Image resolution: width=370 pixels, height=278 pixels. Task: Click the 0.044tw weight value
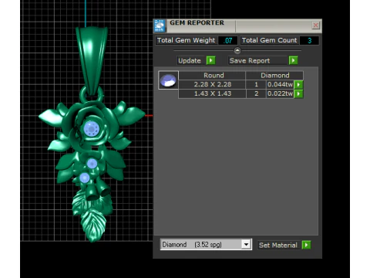pos(280,84)
